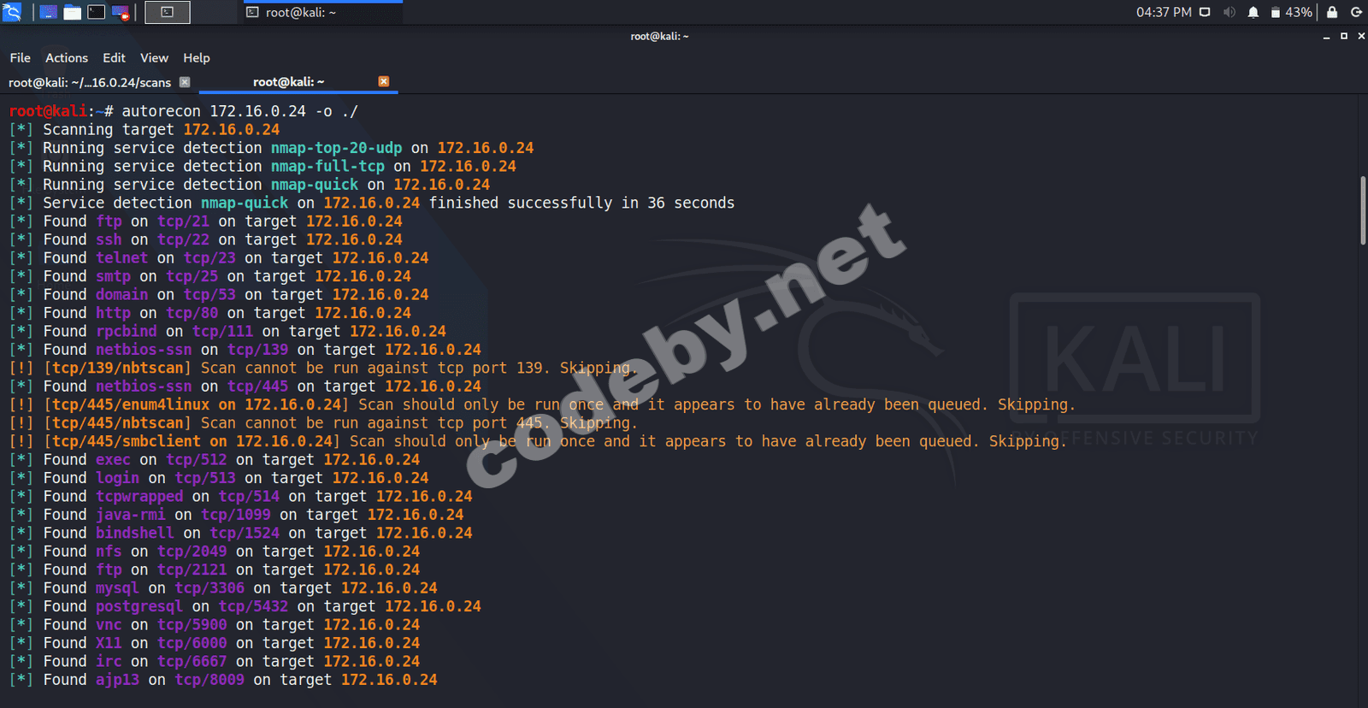
Task: Click the lock screen padlock icon
Action: pos(1332,12)
